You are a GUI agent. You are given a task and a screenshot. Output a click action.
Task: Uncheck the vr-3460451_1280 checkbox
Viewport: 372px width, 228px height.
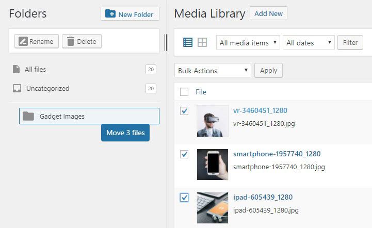[184, 111]
